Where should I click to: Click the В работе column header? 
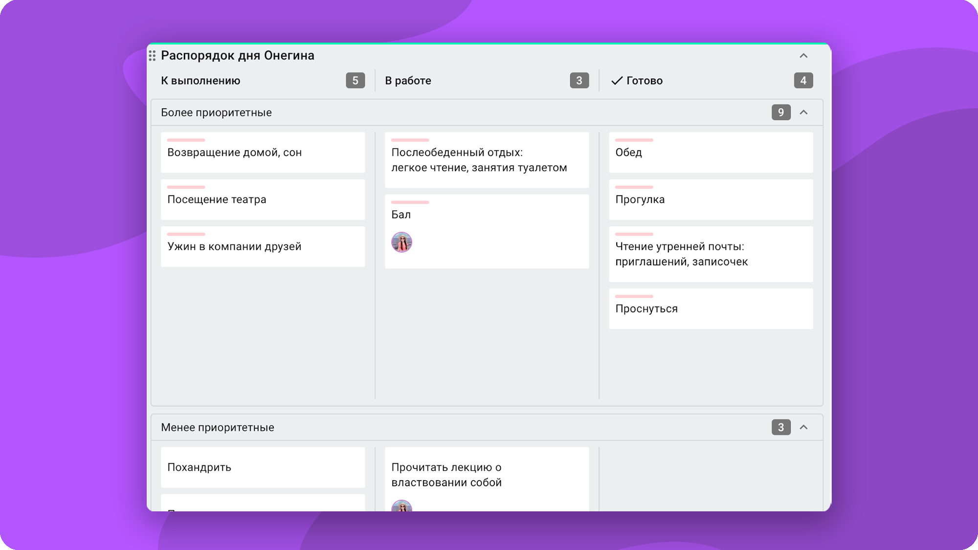point(408,81)
